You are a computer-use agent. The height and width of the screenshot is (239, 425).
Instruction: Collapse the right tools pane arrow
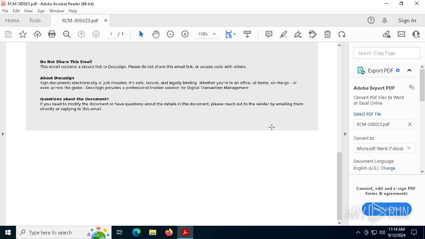[x=345, y=134]
